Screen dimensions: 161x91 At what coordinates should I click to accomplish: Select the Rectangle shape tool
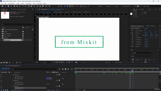pyautogui.click(x=29, y=6)
